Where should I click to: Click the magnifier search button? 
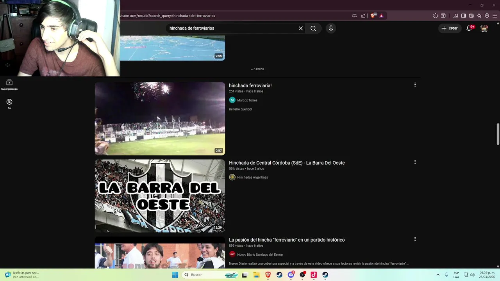[313, 28]
